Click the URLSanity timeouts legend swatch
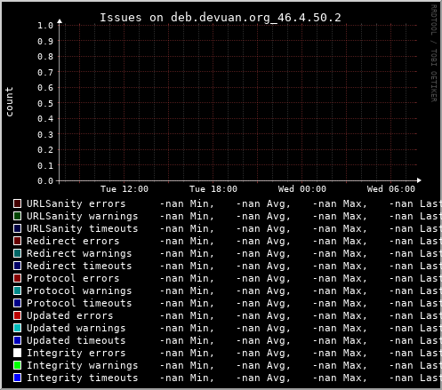 coord(17,228)
